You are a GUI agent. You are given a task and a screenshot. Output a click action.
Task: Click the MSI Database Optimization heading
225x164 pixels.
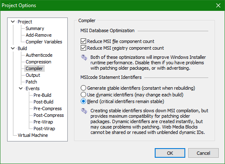coord(107,30)
